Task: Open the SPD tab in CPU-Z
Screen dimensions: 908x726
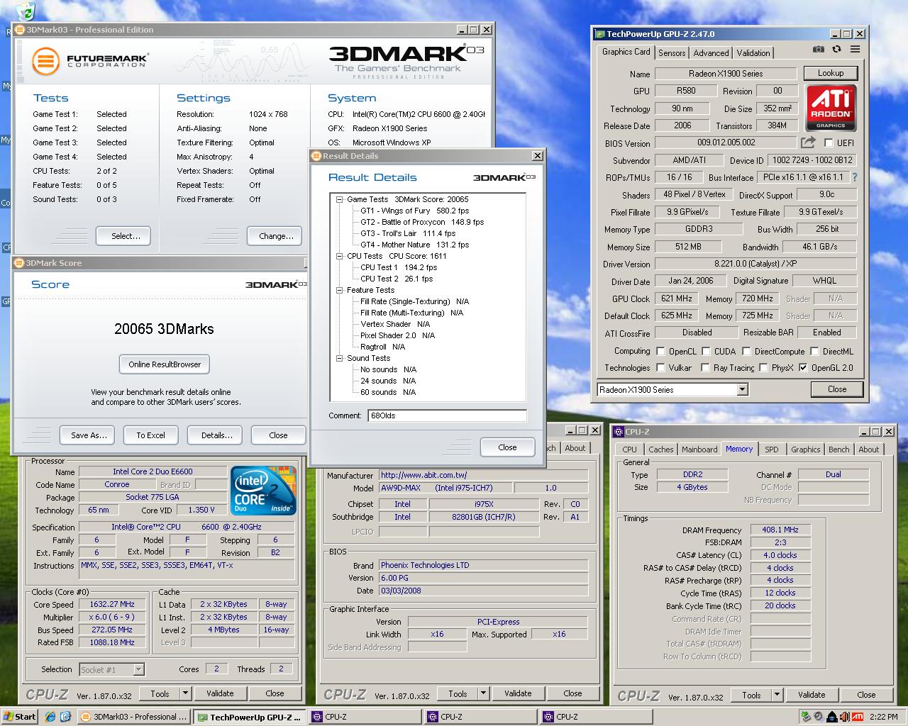Action: (x=772, y=449)
